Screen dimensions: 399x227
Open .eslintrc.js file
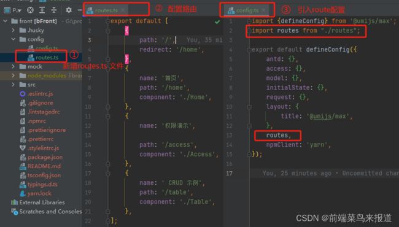pyautogui.click(x=41, y=93)
